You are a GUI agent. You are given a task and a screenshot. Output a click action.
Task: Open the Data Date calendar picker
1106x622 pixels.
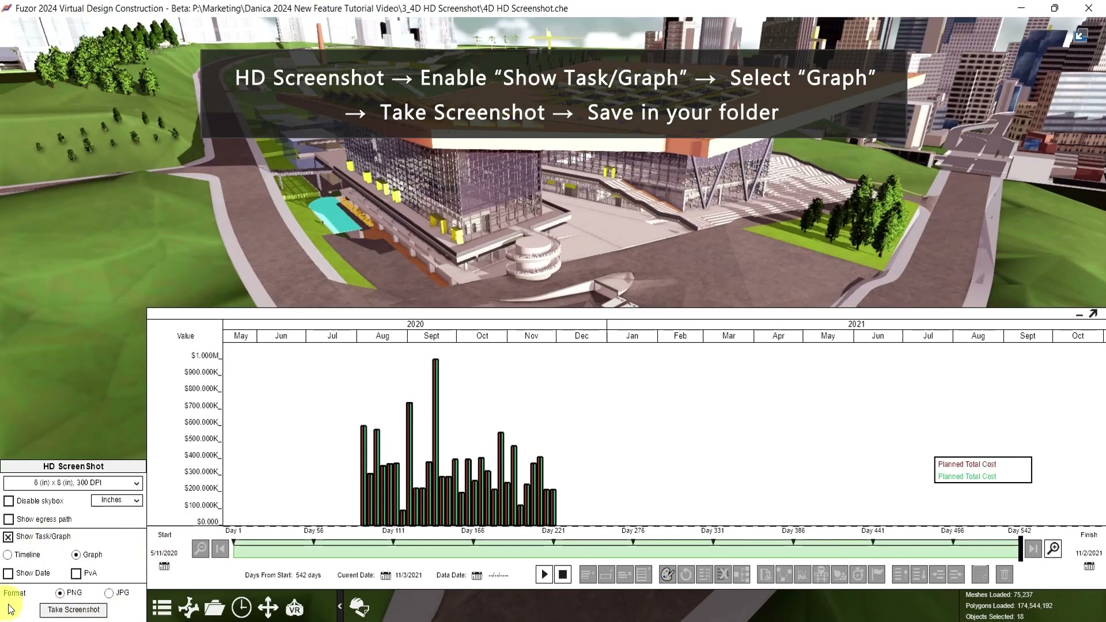coord(477,575)
